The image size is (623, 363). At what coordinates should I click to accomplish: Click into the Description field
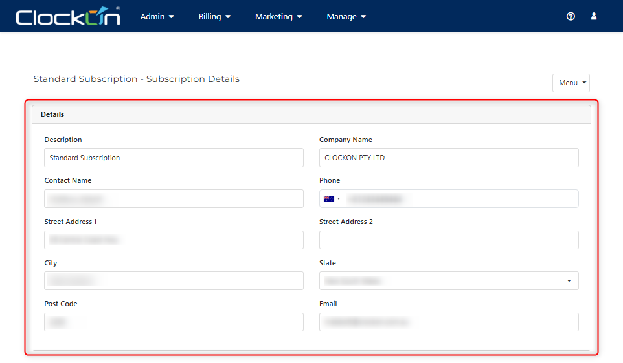[174, 158]
